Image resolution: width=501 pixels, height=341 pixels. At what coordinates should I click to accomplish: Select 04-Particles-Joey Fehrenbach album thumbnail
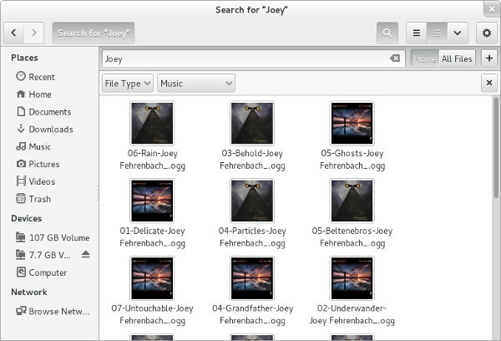pyautogui.click(x=252, y=201)
